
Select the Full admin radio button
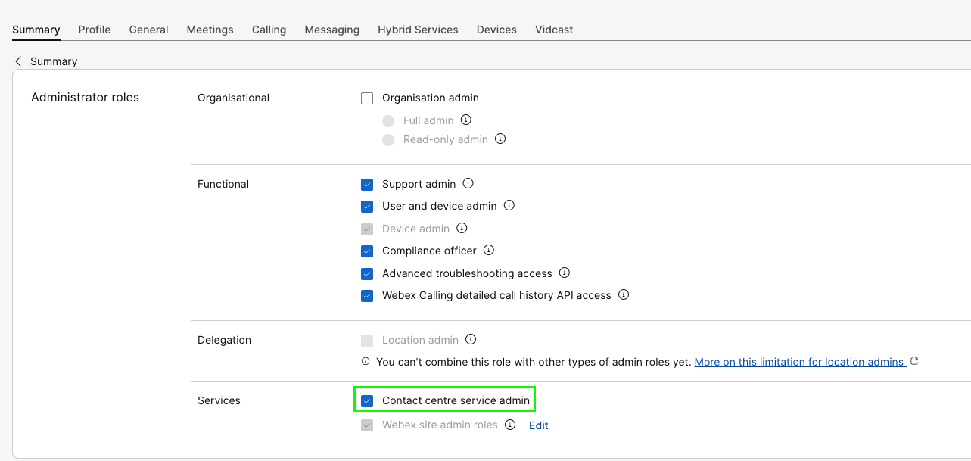[x=388, y=120]
